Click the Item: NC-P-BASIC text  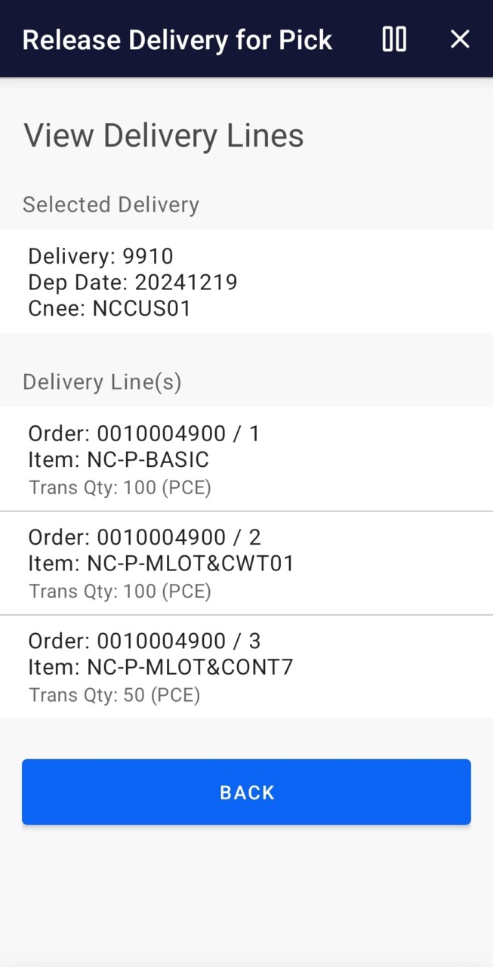(119, 459)
